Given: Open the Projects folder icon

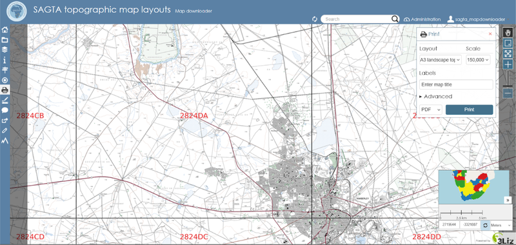Looking at the screenshot, I should click(5, 40).
